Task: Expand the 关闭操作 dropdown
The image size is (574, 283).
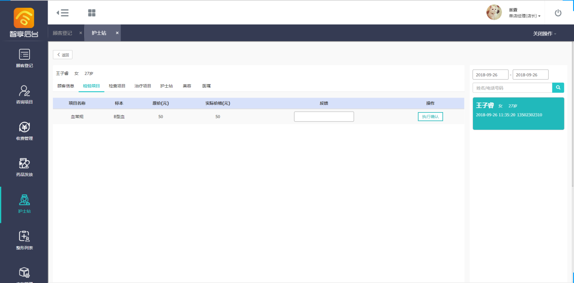Action: click(545, 33)
